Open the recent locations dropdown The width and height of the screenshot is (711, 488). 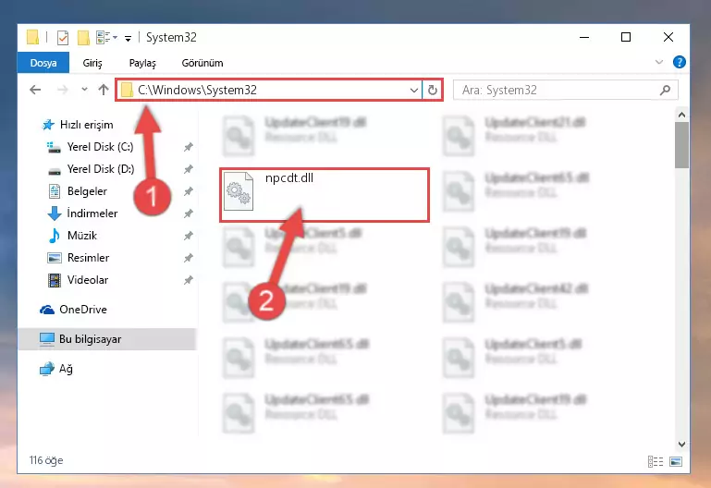click(84, 90)
